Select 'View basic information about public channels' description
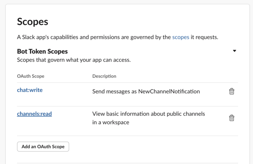The height and width of the screenshot is (164, 253). [149, 118]
